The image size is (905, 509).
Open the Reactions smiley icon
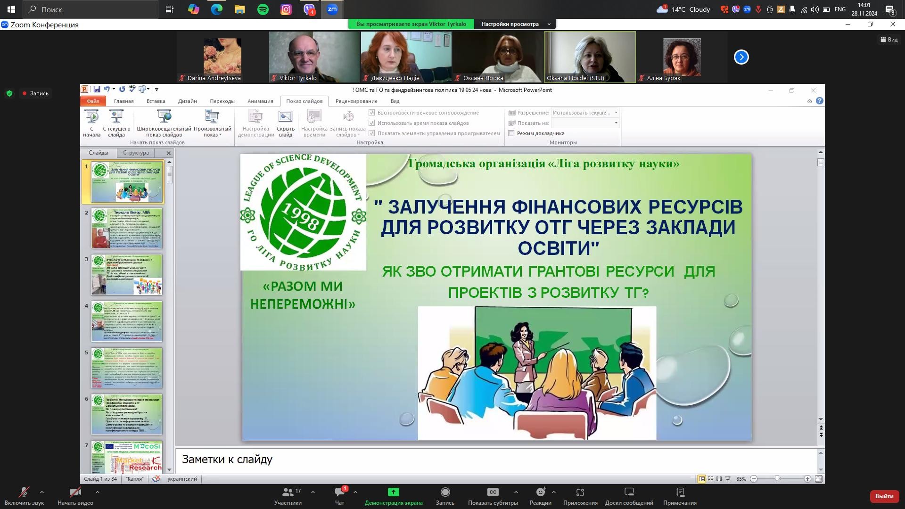541,492
